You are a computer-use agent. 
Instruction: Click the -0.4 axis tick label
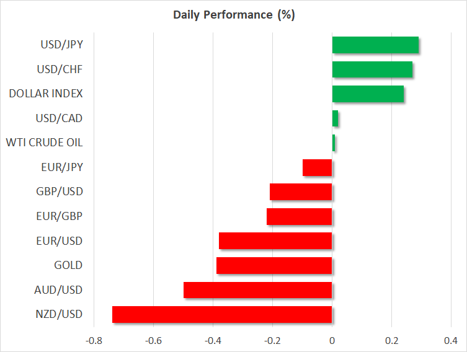pyautogui.click(x=213, y=340)
